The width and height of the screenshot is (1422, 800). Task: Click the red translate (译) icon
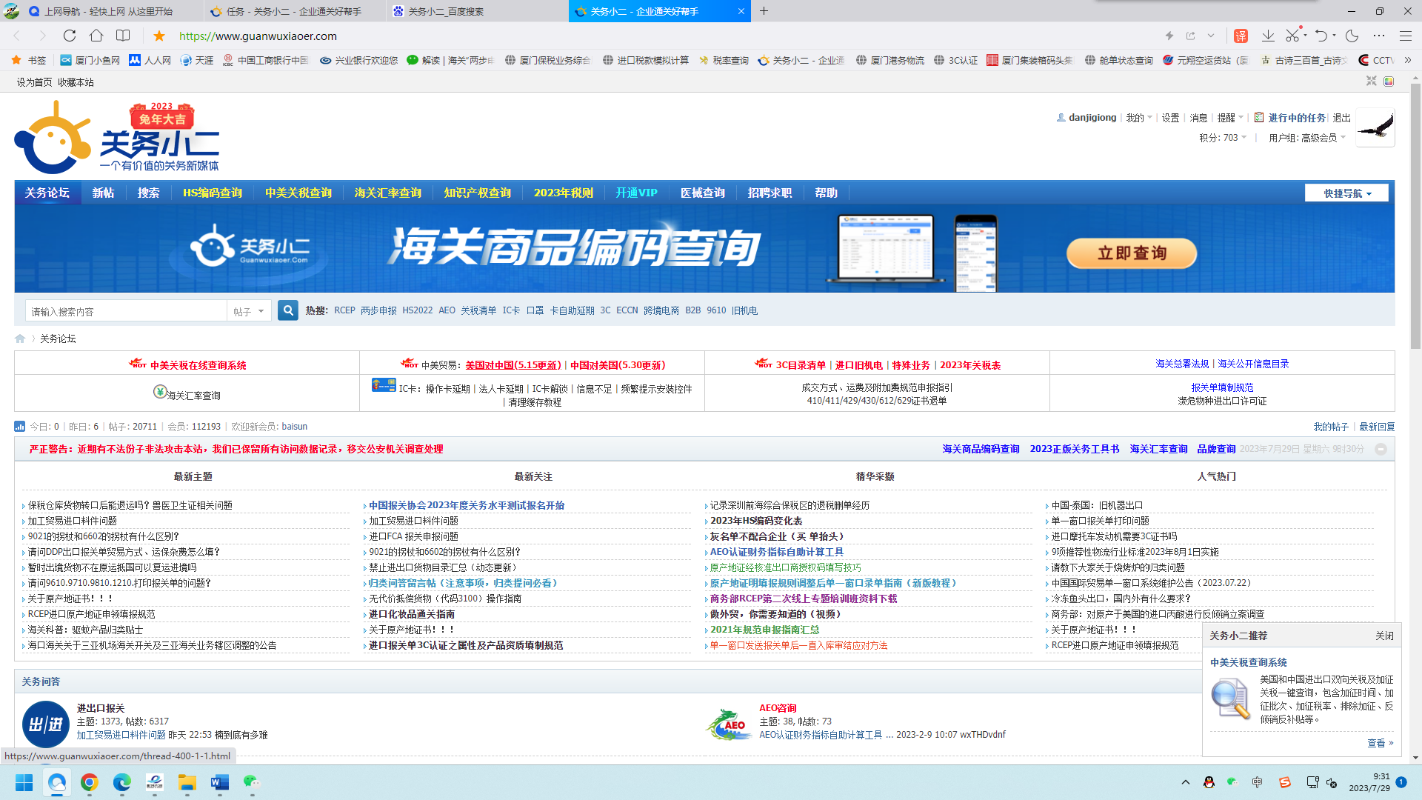pyautogui.click(x=1241, y=36)
